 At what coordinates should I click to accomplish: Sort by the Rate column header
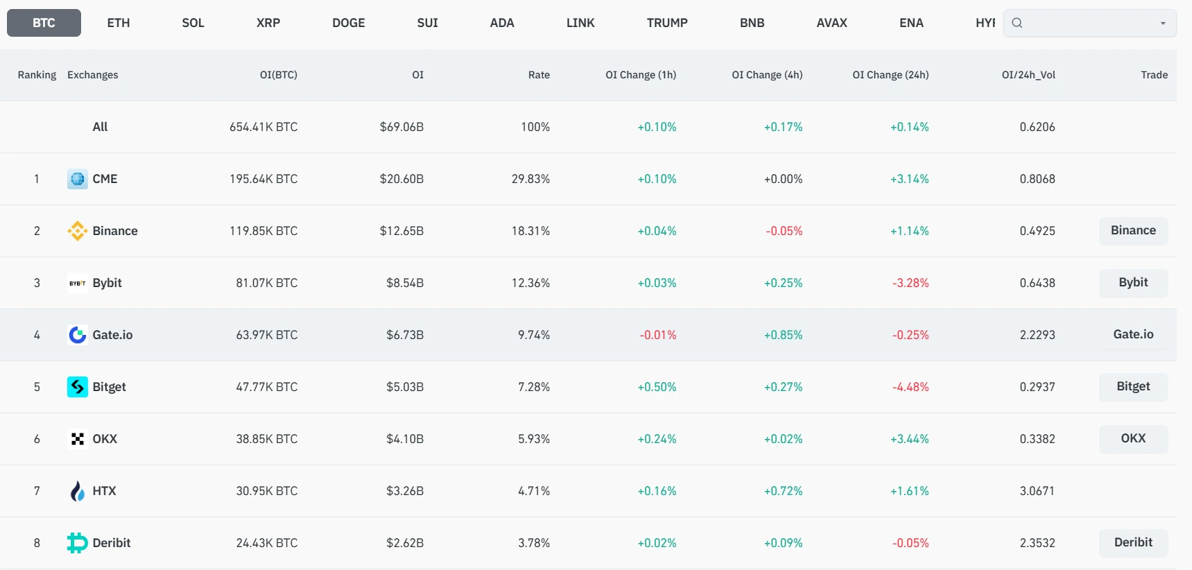tap(539, 75)
